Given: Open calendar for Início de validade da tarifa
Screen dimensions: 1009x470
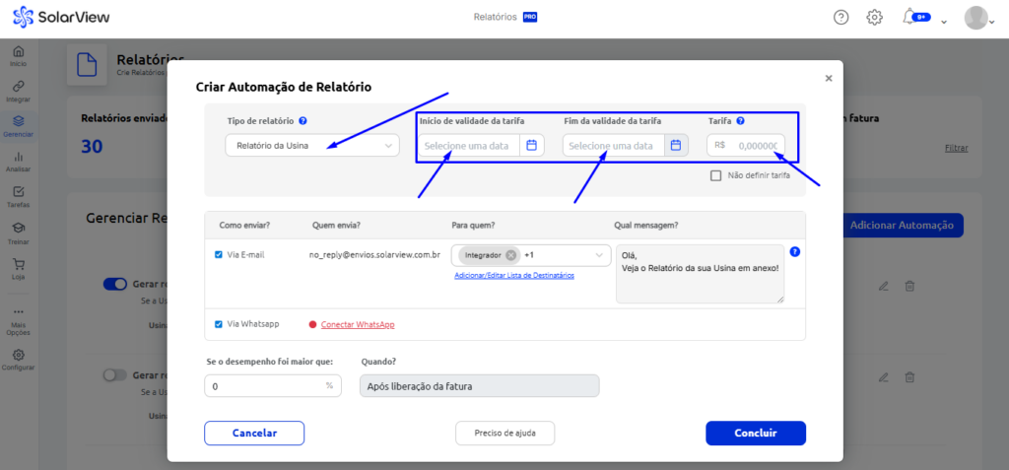Looking at the screenshot, I should pos(532,146).
